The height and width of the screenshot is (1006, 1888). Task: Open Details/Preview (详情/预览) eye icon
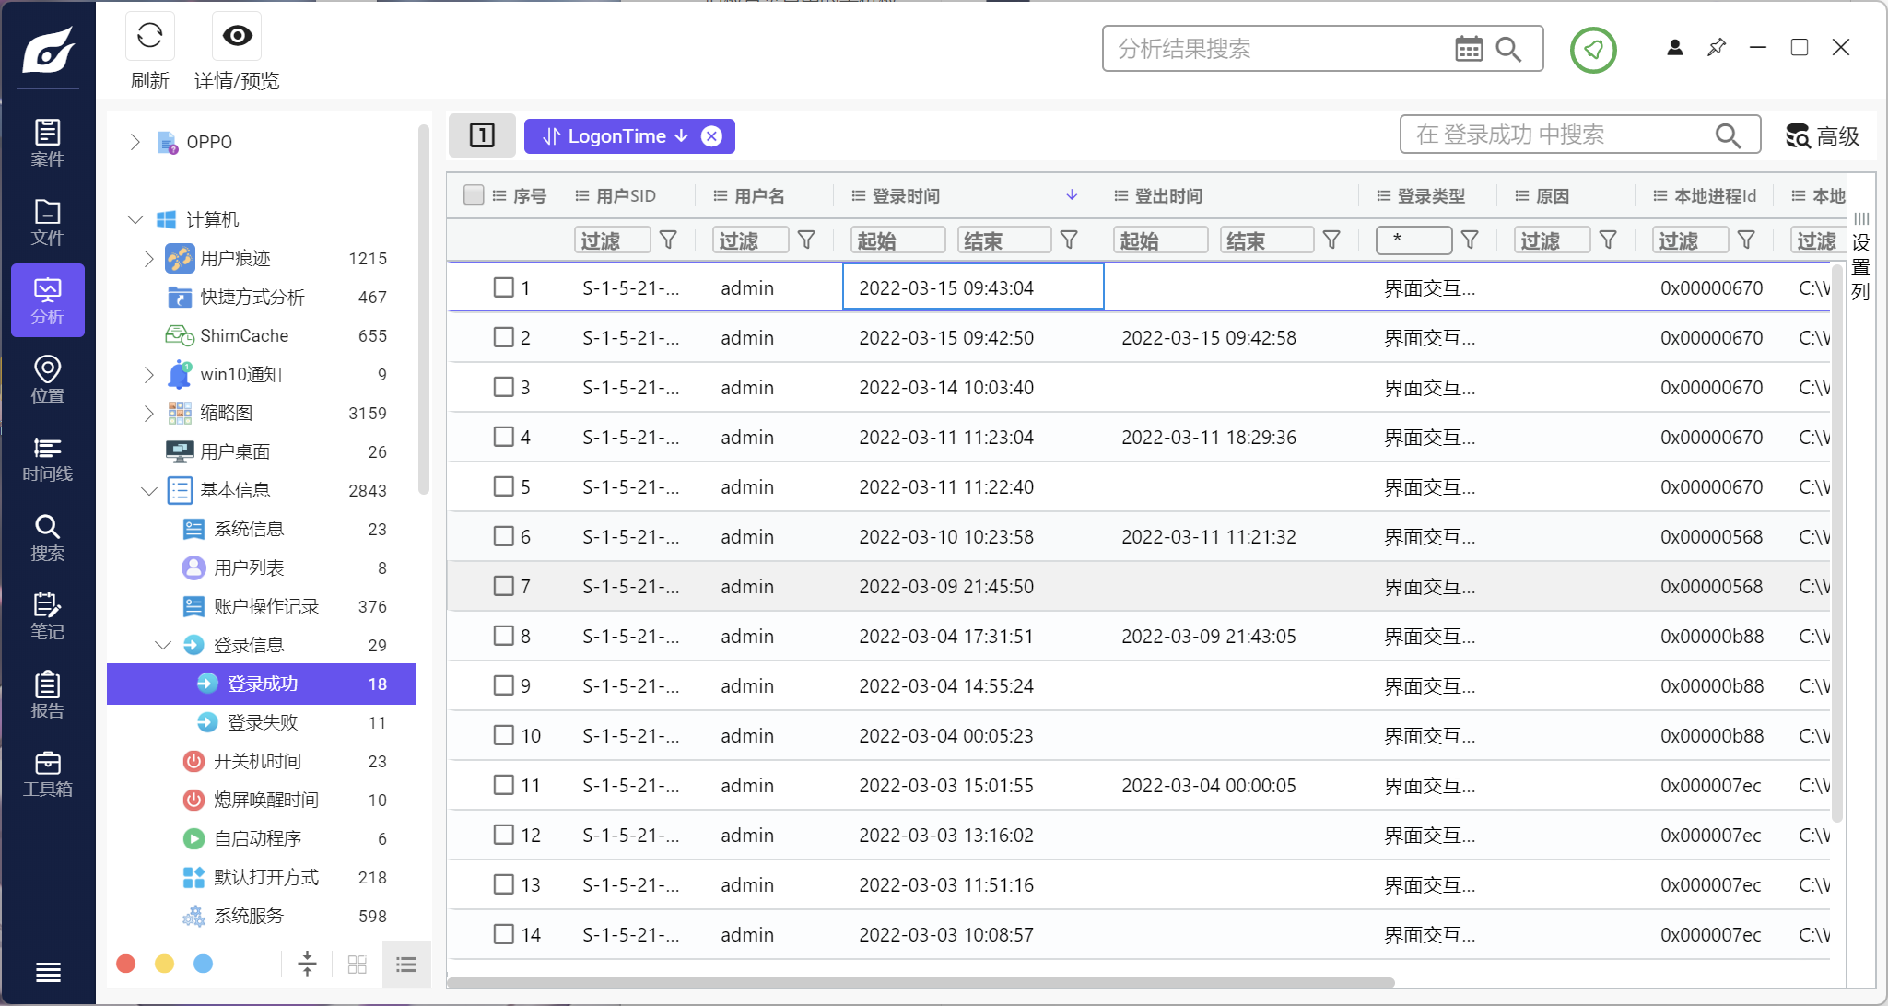click(237, 36)
